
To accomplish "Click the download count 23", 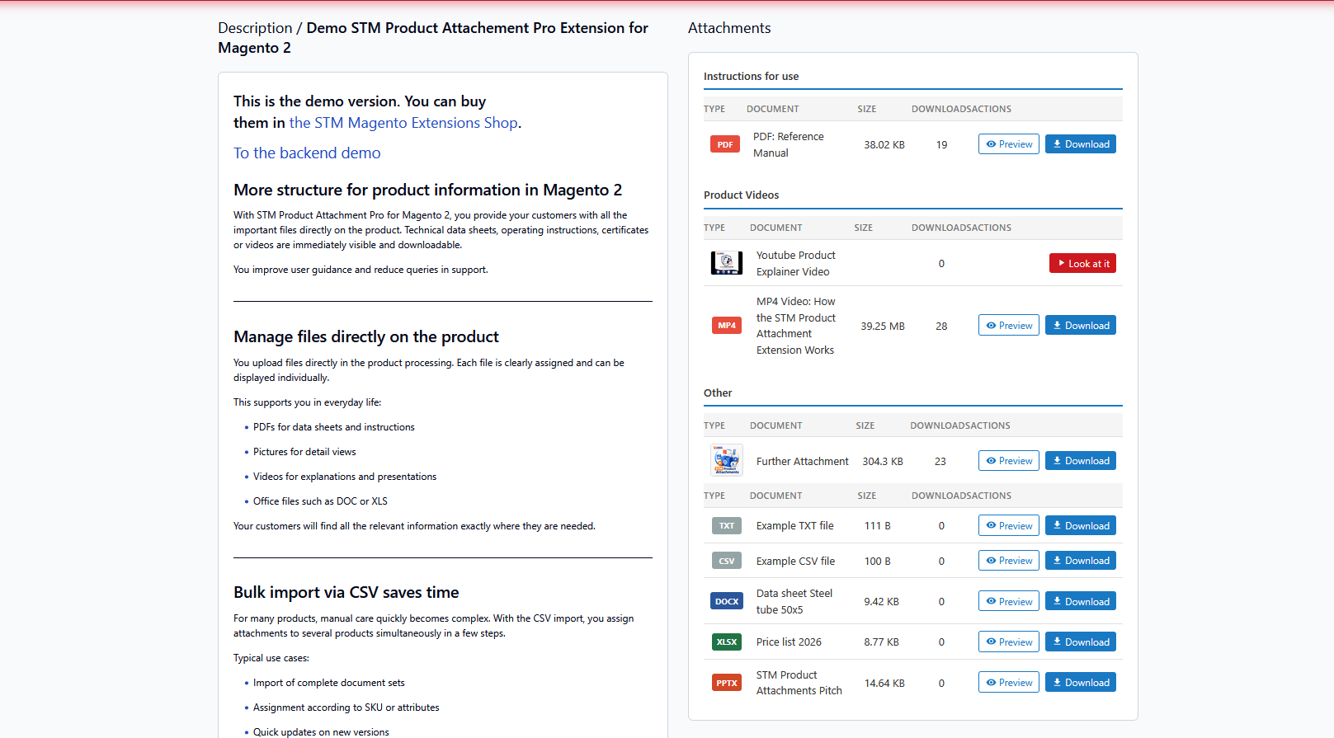I will 940,462.
